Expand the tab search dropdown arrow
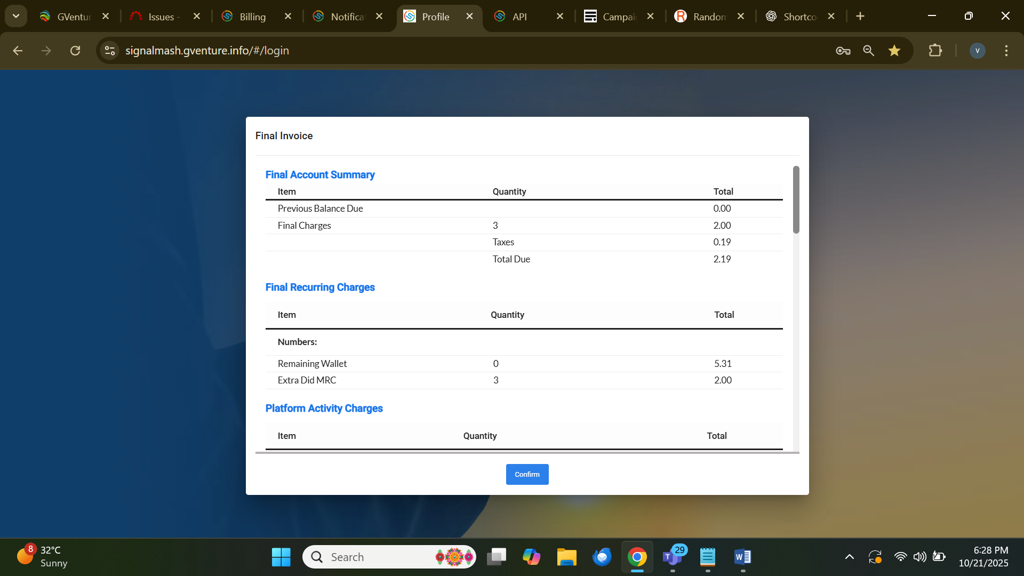 pos(16,16)
